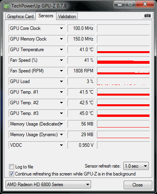
Task: Open the GPU Load sensor dropdown
Action: pos(61,81)
